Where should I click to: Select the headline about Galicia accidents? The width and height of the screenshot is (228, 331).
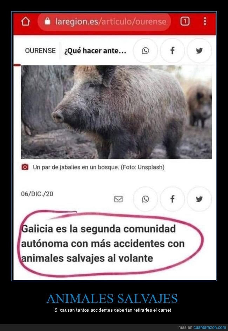pyautogui.click(x=103, y=243)
